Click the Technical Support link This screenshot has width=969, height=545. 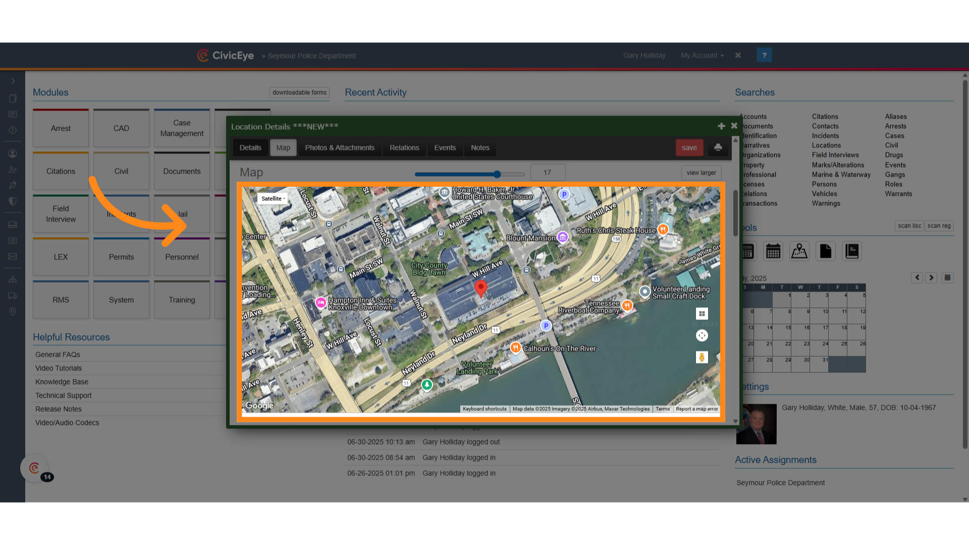point(64,396)
